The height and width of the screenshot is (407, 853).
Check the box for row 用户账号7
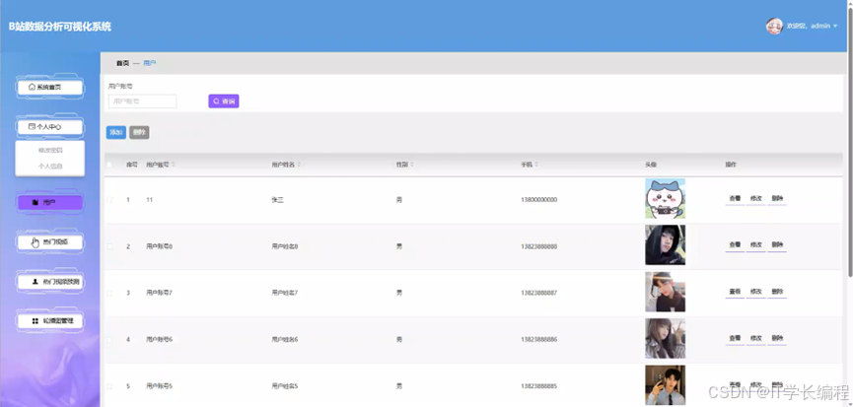(x=109, y=293)
